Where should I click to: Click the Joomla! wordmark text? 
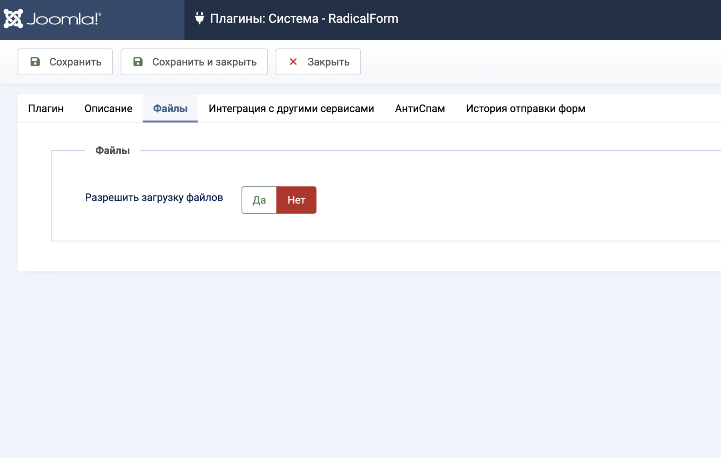click(64, 19)
